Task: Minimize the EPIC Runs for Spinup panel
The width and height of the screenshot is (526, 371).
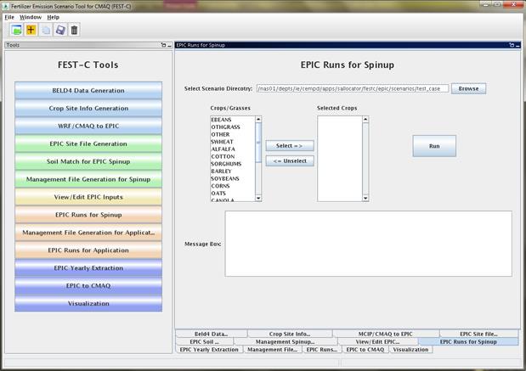Action: click(518, 45)
